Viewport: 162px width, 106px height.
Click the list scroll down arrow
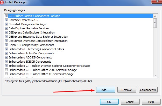click(155, 75)
